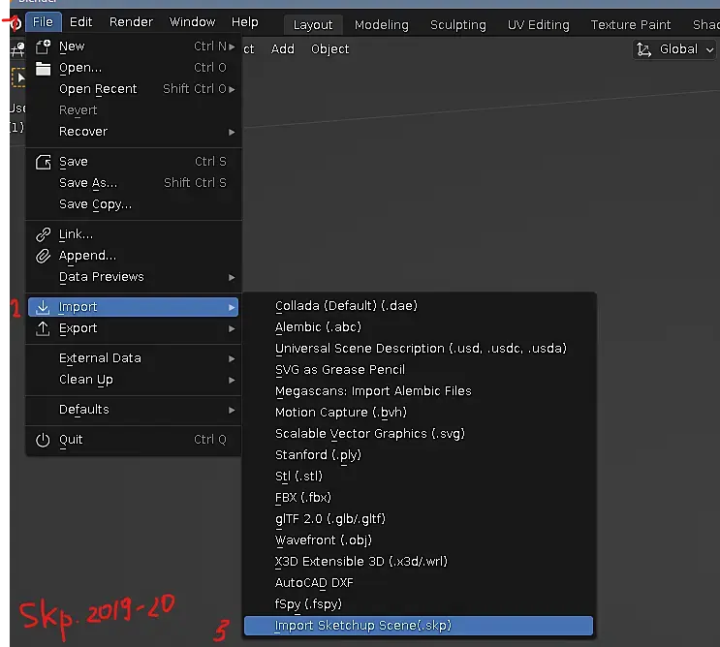
Task: Choose Link... entry
Action: 134,234
